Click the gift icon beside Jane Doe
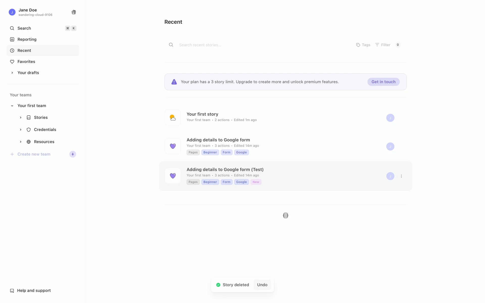485x303 pixels. tap(74, 12)
